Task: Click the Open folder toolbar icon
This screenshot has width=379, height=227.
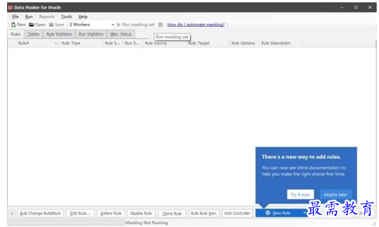Action: 32,25
